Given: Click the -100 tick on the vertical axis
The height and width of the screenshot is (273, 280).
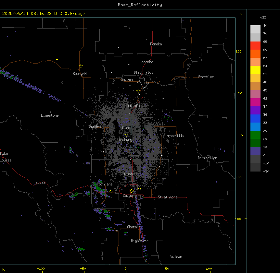Looking at the screenshot, I should click(x=237, y=219).
